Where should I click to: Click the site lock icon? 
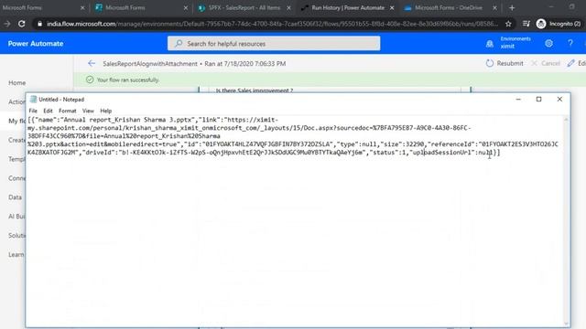click(39, 24)
